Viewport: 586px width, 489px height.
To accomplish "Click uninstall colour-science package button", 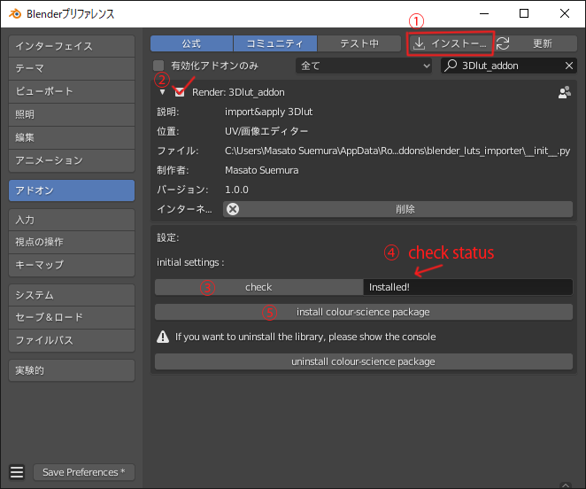I will point(364,361).
